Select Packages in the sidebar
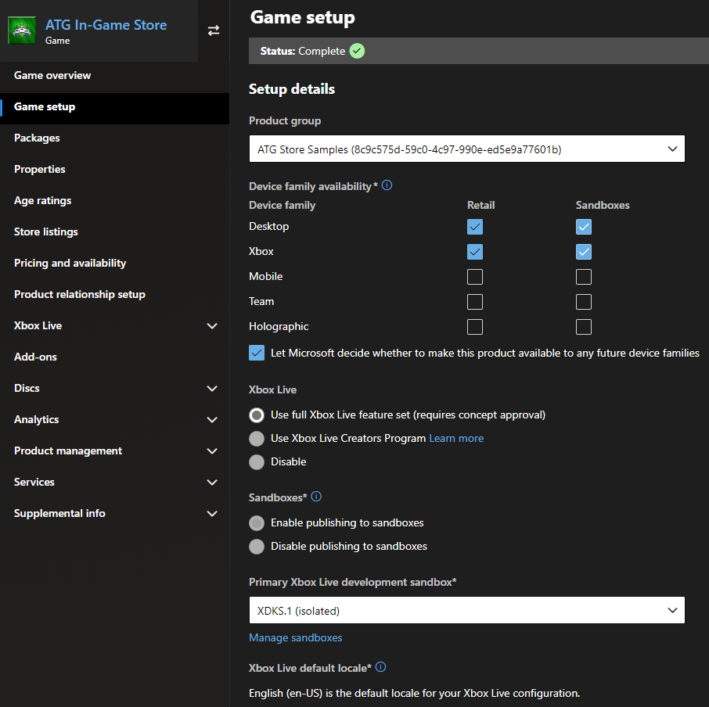The height and width of the screenshot is (707, 709). tap(35, 138)
